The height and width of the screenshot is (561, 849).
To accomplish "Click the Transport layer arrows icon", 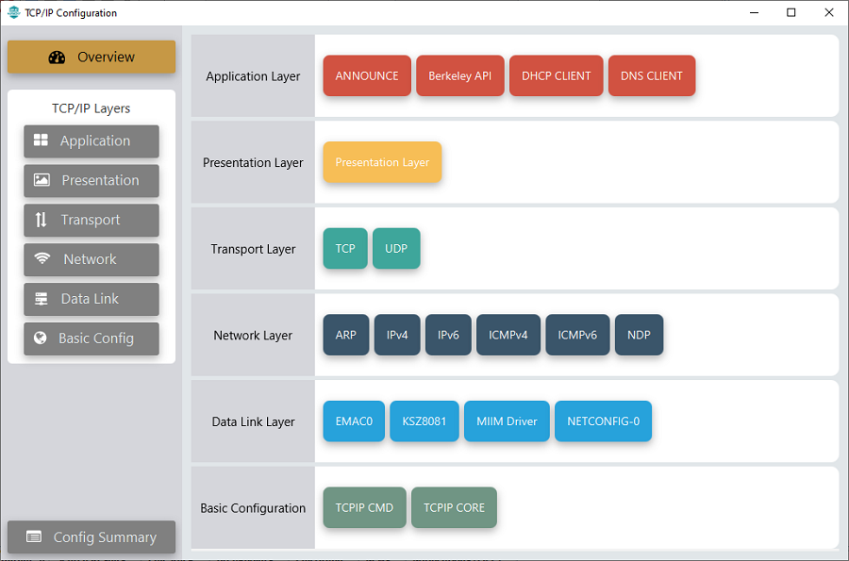I will (x=41, y=220).
